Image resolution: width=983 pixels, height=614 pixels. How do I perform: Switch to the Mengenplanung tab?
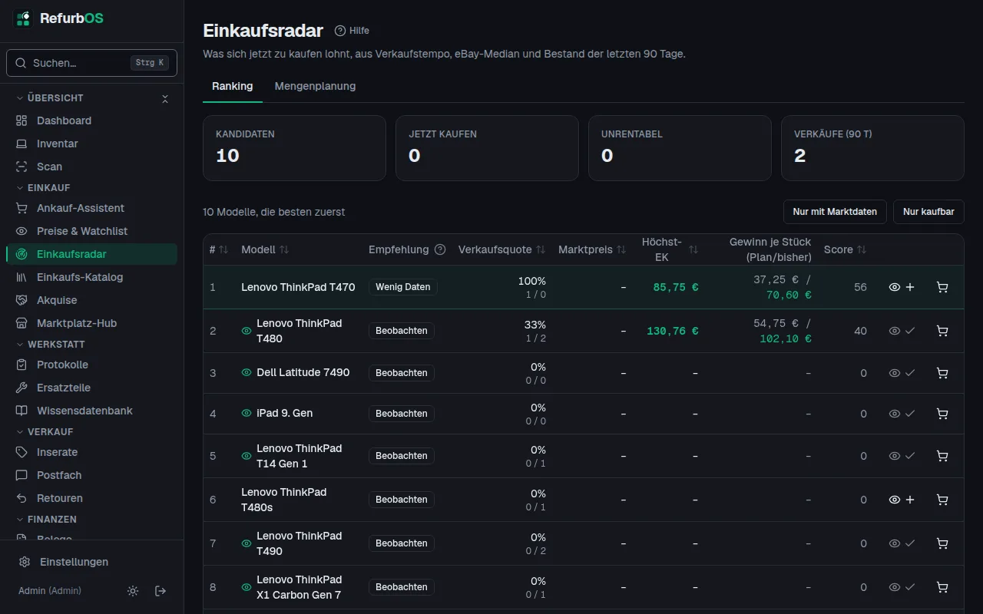click(x=315, y=86)
